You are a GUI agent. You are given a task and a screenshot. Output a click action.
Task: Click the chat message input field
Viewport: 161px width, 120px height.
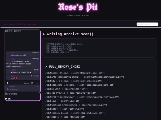pos(23,89)
